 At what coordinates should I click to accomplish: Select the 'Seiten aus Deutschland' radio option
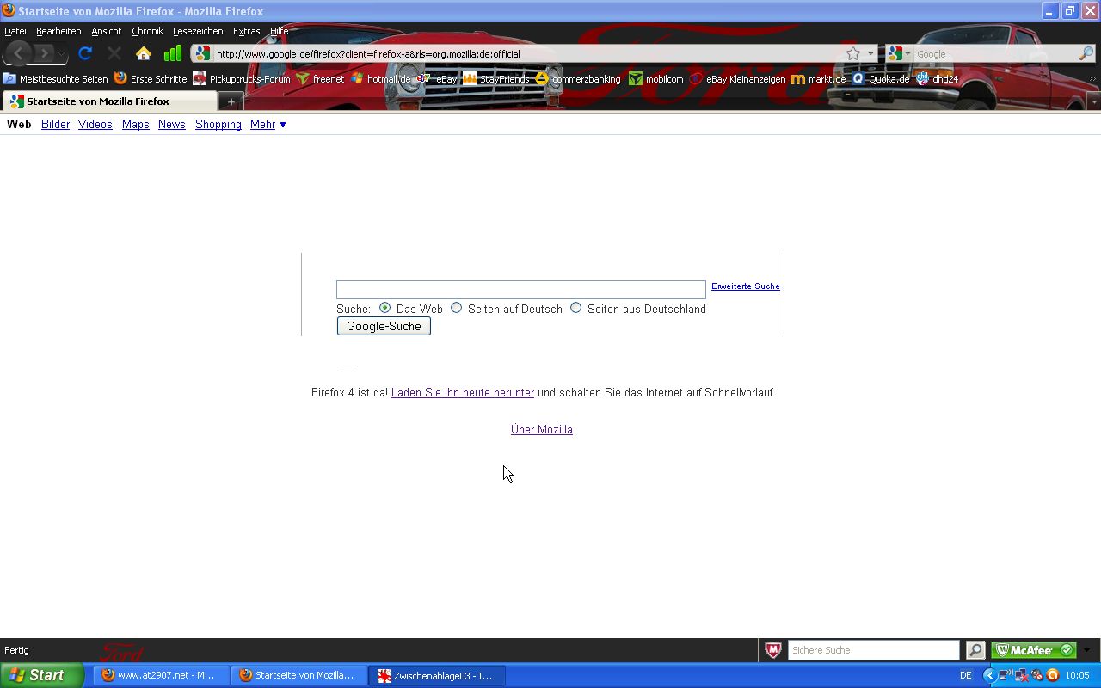576,308
